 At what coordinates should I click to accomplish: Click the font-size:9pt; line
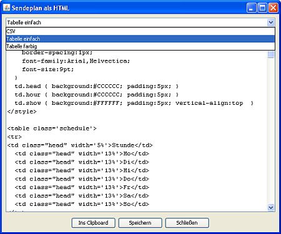[x=48, y=69]
